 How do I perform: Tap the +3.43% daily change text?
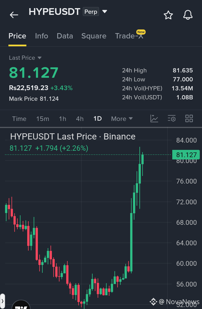tap(61, 88)
